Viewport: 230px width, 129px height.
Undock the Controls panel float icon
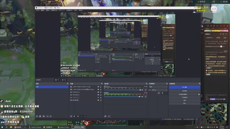click(200, 84)
